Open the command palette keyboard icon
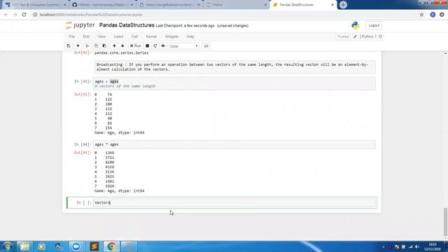Image resolution: width=448 pixels, height=252 pixels. point(206,46)
